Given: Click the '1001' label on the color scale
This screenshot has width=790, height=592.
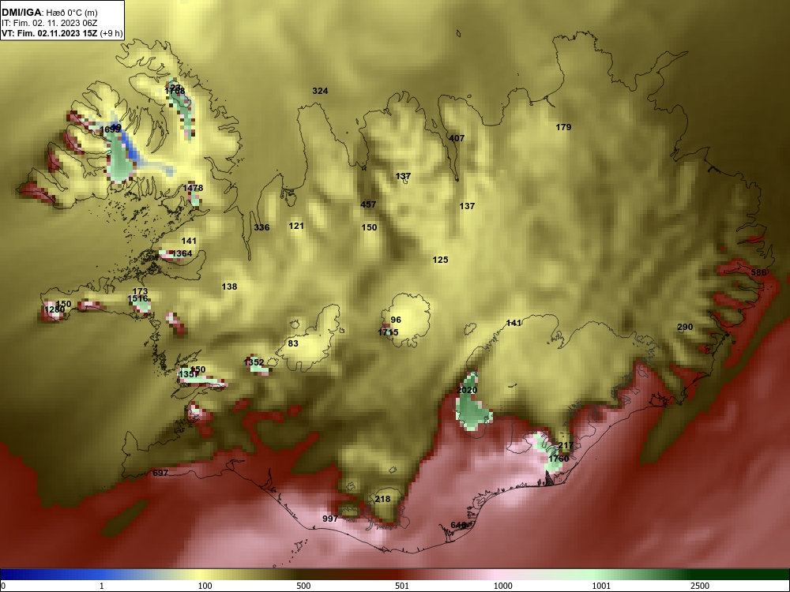Looking at the screenshot, I should click(601, 586).
